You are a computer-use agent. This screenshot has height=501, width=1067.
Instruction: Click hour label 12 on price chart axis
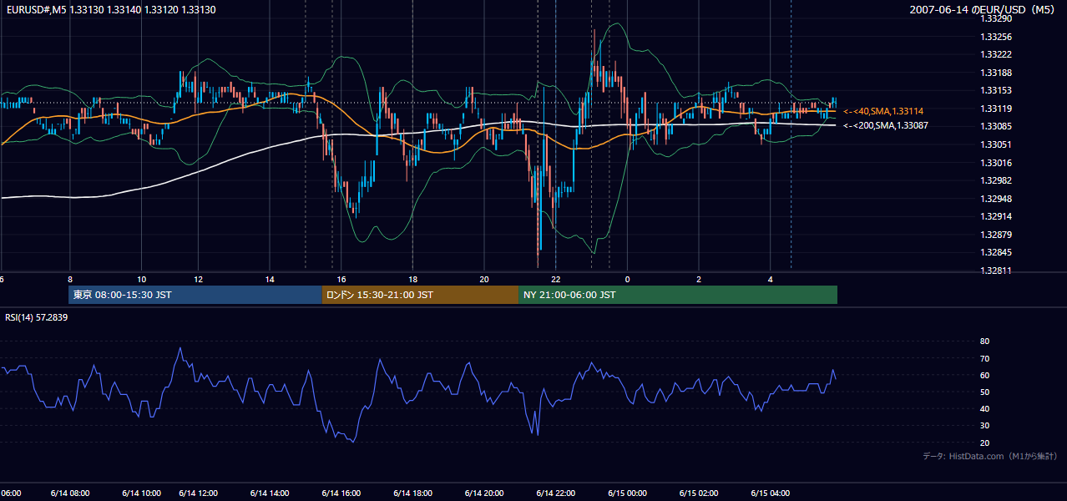point(198,279)
